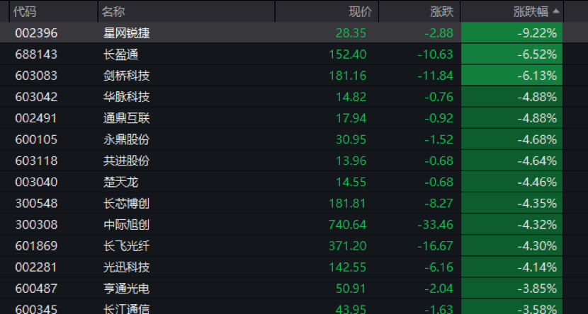588x314 pixels.
Task: Select price 50.91
Action: pyautogui.click(x=351, y=289)
